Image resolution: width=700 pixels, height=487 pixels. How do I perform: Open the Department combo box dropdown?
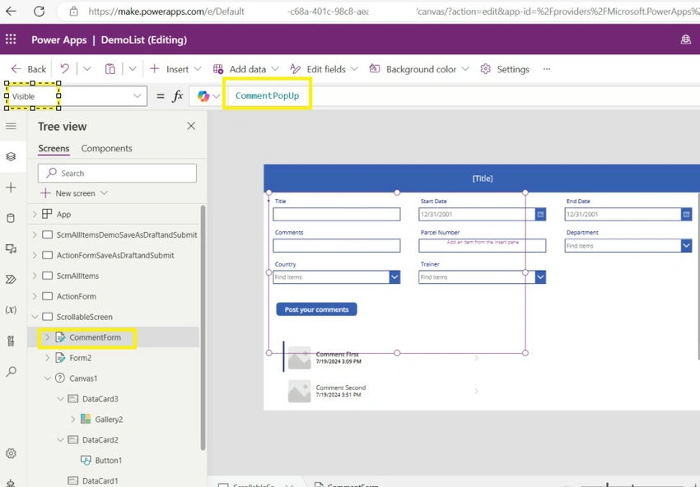[x=686, y=245]
